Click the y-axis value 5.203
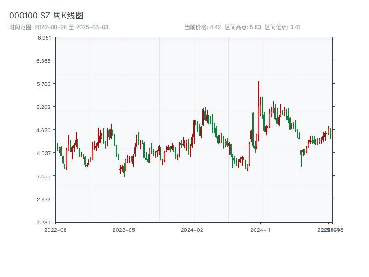This screenshot has width=369, height=277. click(x=43, y=107)
